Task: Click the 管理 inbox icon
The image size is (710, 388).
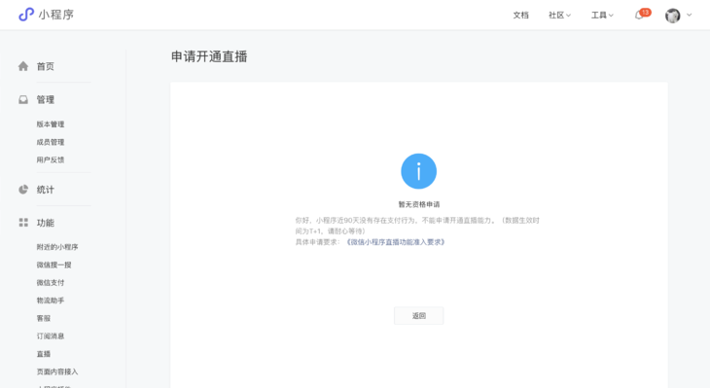Action: (x=23, y=99)
